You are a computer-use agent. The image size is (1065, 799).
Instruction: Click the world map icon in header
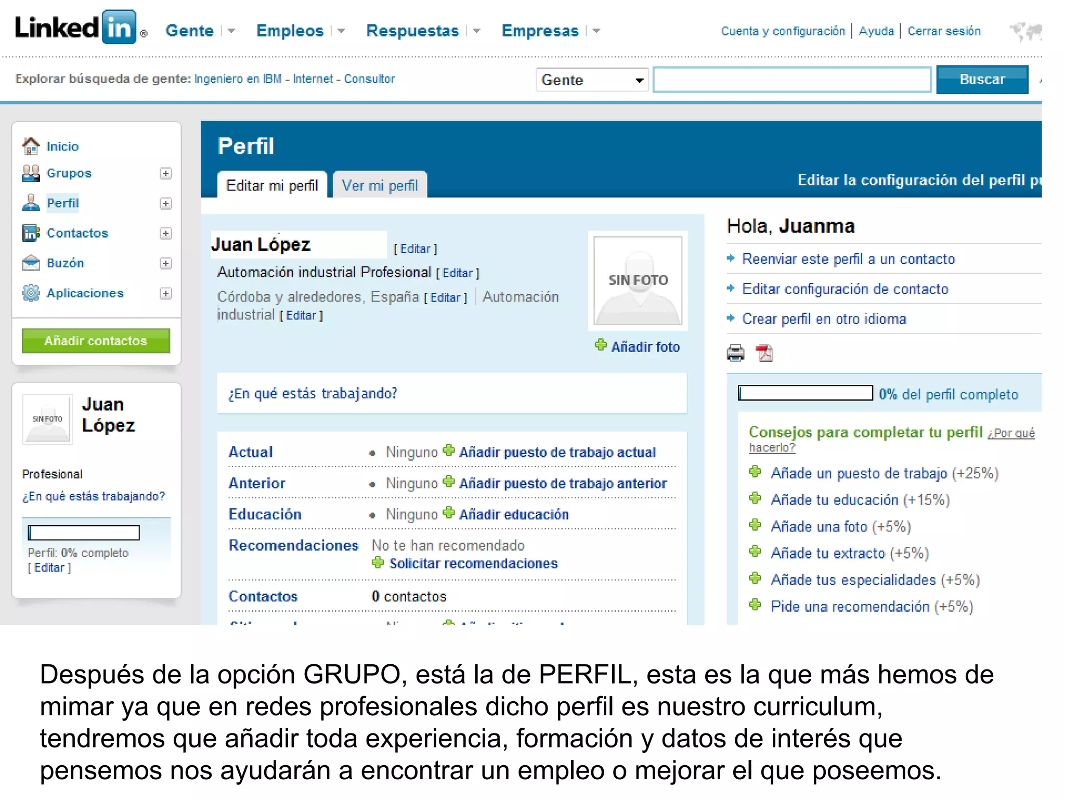(x=1025, y=31)
